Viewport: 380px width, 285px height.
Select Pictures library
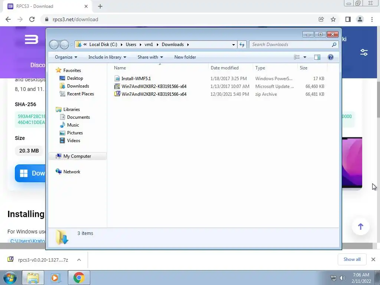75,133
